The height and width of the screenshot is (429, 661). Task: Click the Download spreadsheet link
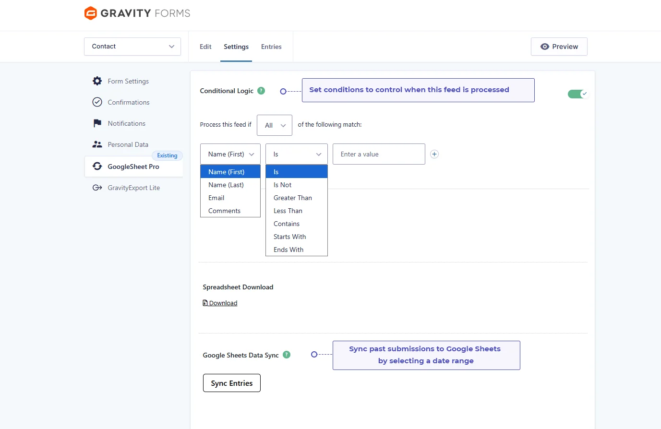click(223, 303)
